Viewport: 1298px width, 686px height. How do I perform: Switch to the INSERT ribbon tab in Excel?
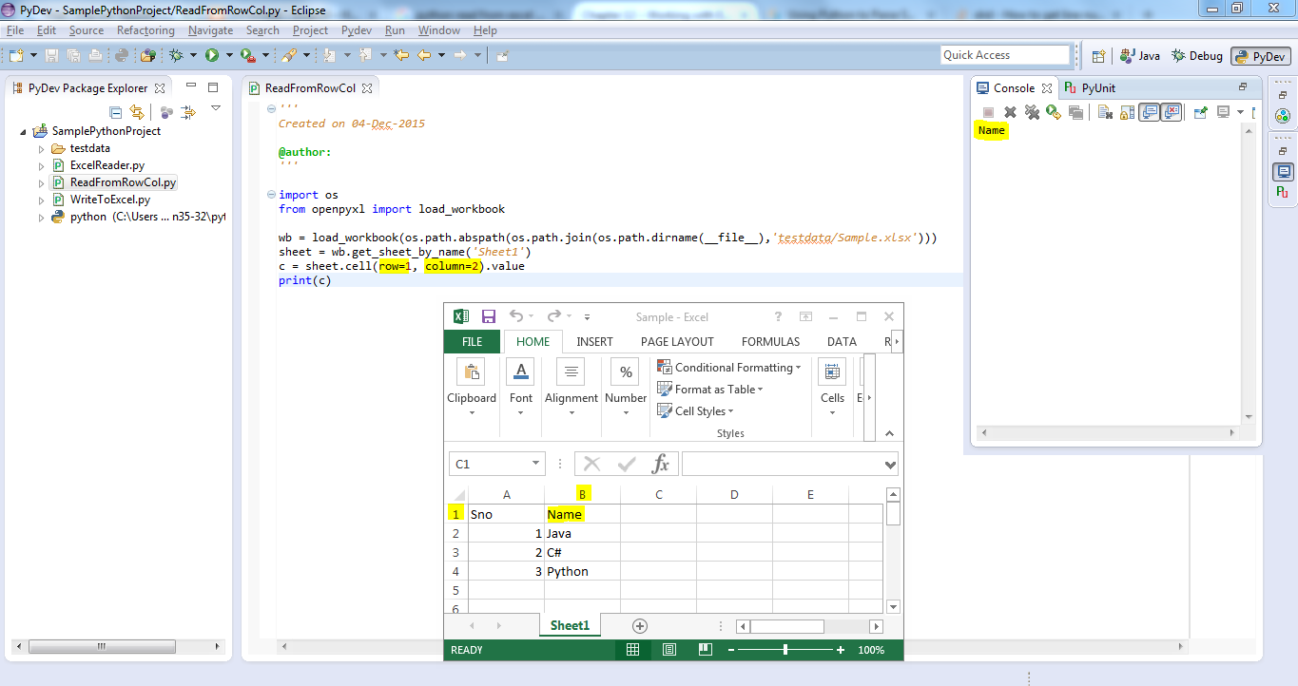pyautogui.click(x=594, y=341)
